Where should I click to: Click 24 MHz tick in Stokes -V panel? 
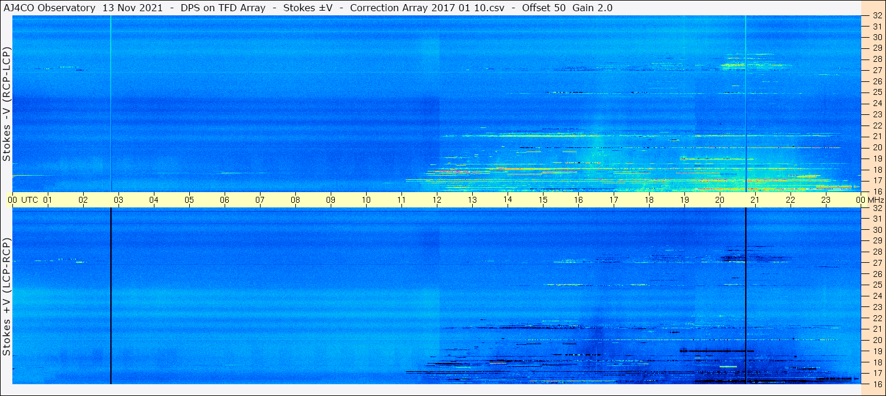(x=877, y=103)
